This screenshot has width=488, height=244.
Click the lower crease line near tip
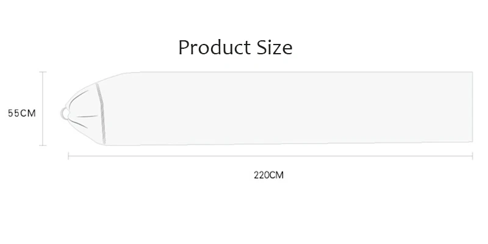tap(78, 124)
